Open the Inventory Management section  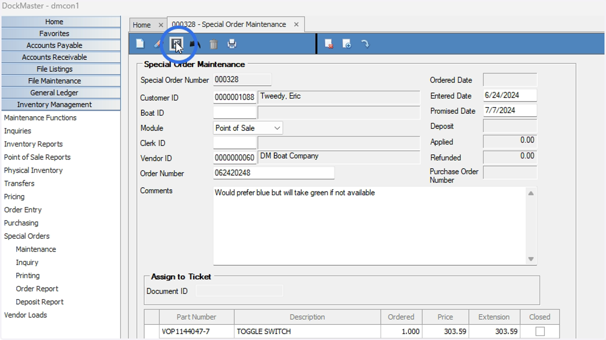(x=61, y=105)
